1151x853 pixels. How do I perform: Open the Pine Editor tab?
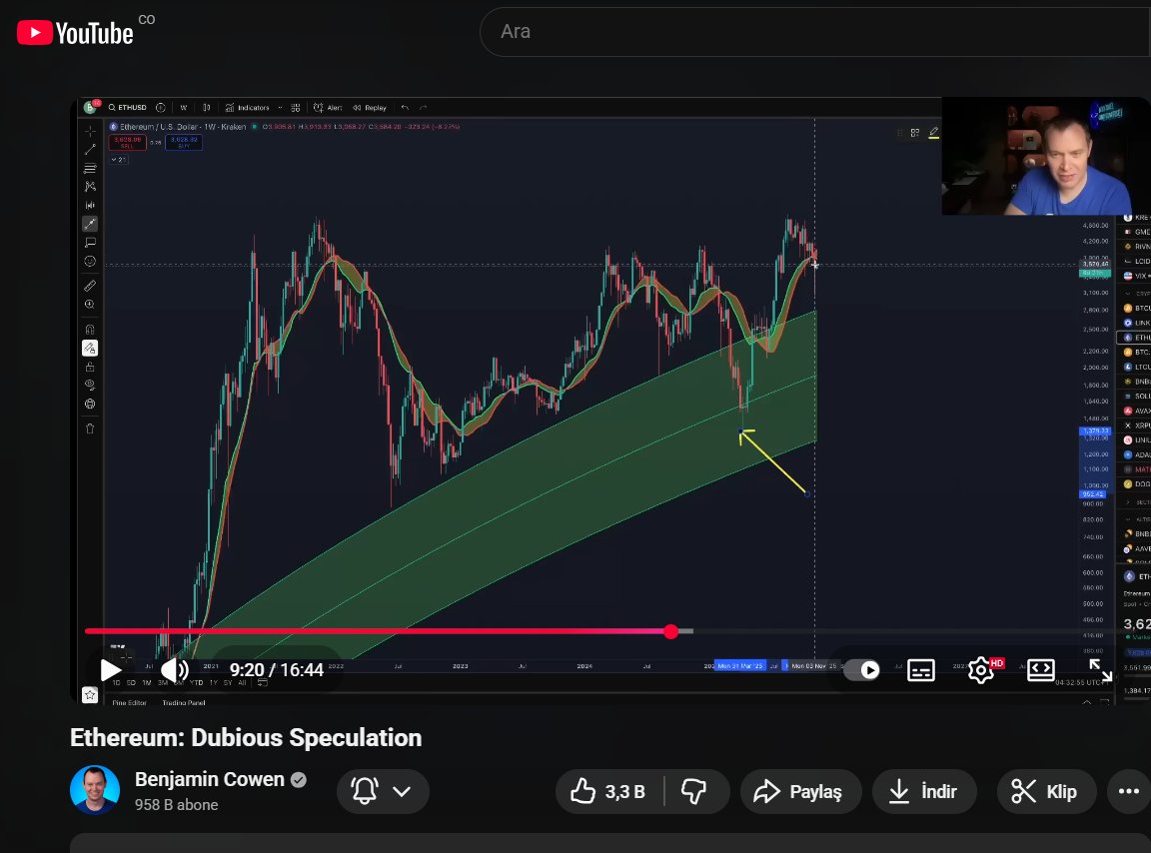129,702
